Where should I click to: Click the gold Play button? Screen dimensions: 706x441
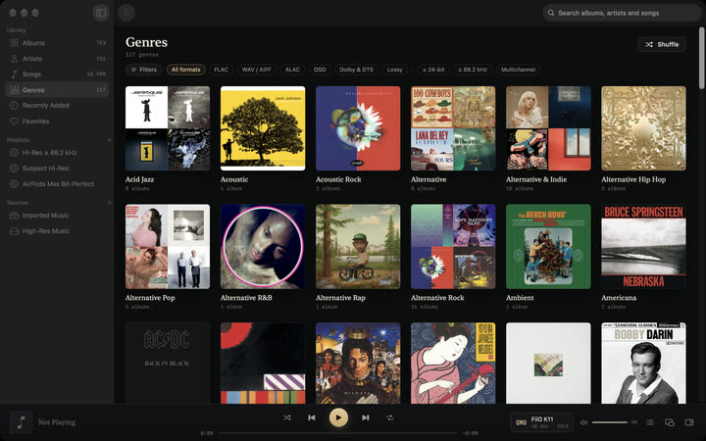click(x=338, y=417)
